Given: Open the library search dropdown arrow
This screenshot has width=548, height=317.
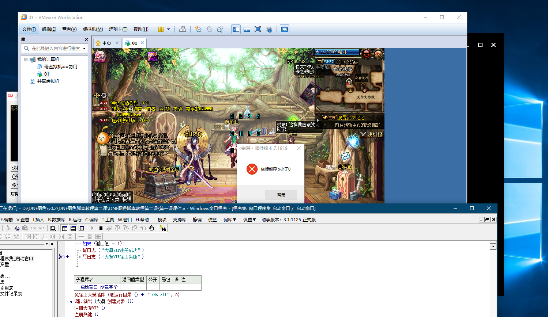Looking at the screenshot, I should [x=85, y=48].
